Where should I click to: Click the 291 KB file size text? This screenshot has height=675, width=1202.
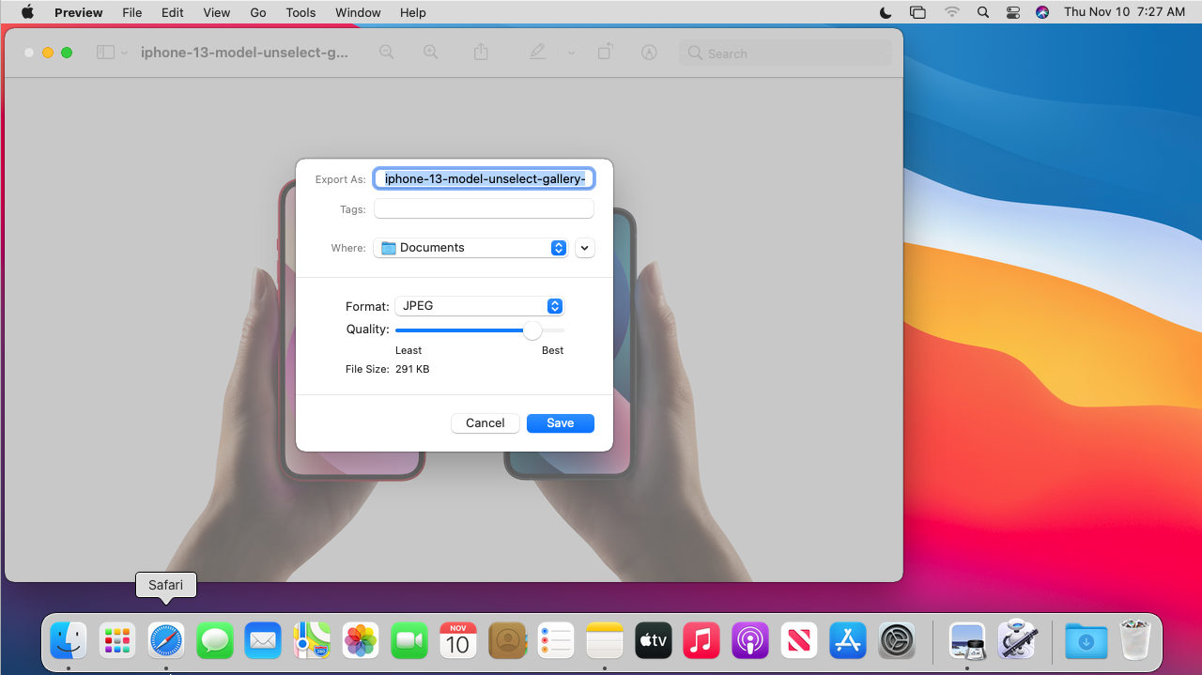(x=412, y=369)
